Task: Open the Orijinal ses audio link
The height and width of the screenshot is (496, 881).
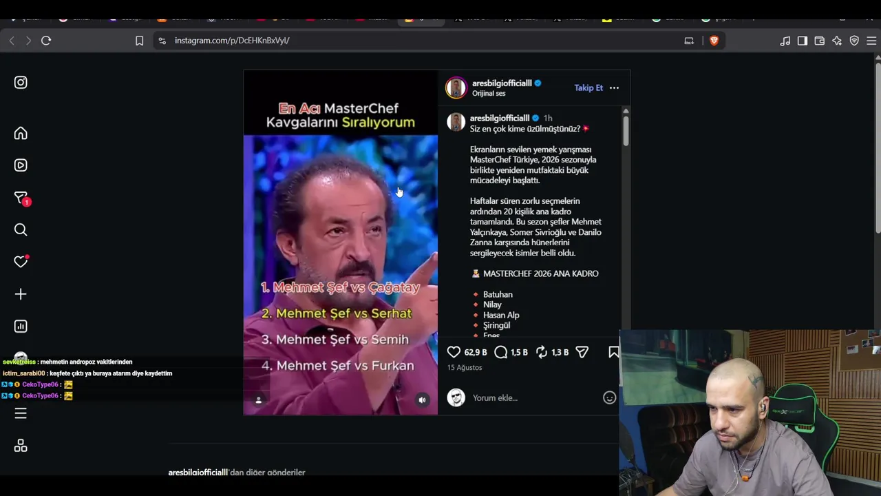Action: pyautogui.click(x=489, y=94)
